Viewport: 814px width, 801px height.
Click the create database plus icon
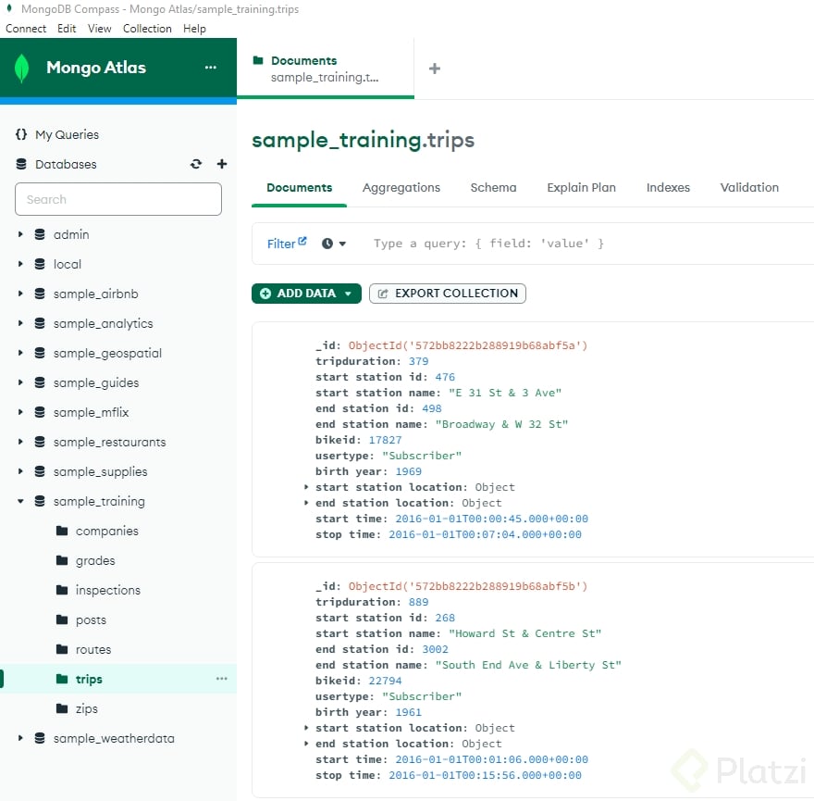coord(221,164)
